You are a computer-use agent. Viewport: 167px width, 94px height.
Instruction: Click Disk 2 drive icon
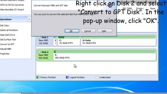[39, 52]
